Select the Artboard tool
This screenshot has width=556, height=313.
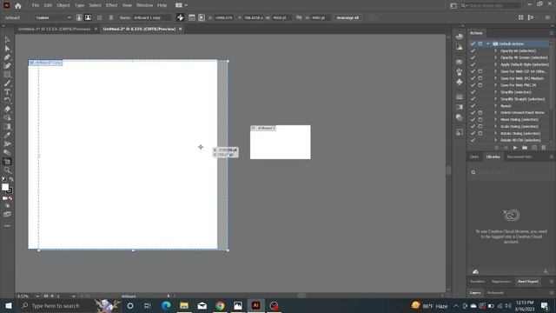coord(7,162)
